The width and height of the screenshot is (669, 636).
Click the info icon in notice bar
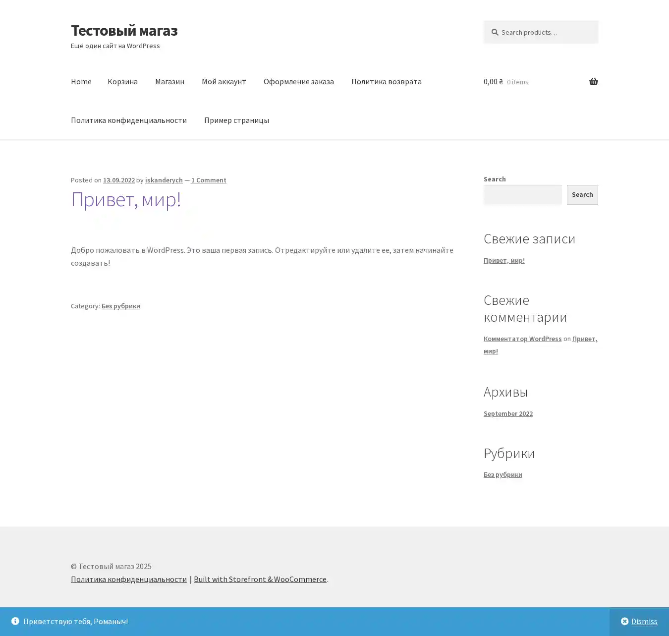click(15, 621)
